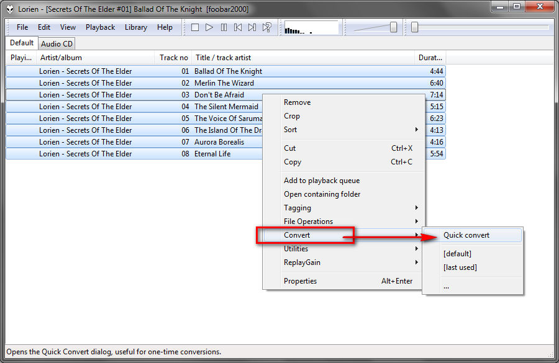Image resolution: width=559 pixels, height=363 pixels.
Task: Click the Play button in toolbar
Action: click(209, 27)
